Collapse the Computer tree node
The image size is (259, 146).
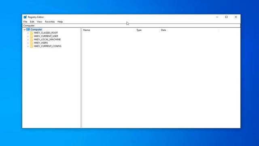25,30
